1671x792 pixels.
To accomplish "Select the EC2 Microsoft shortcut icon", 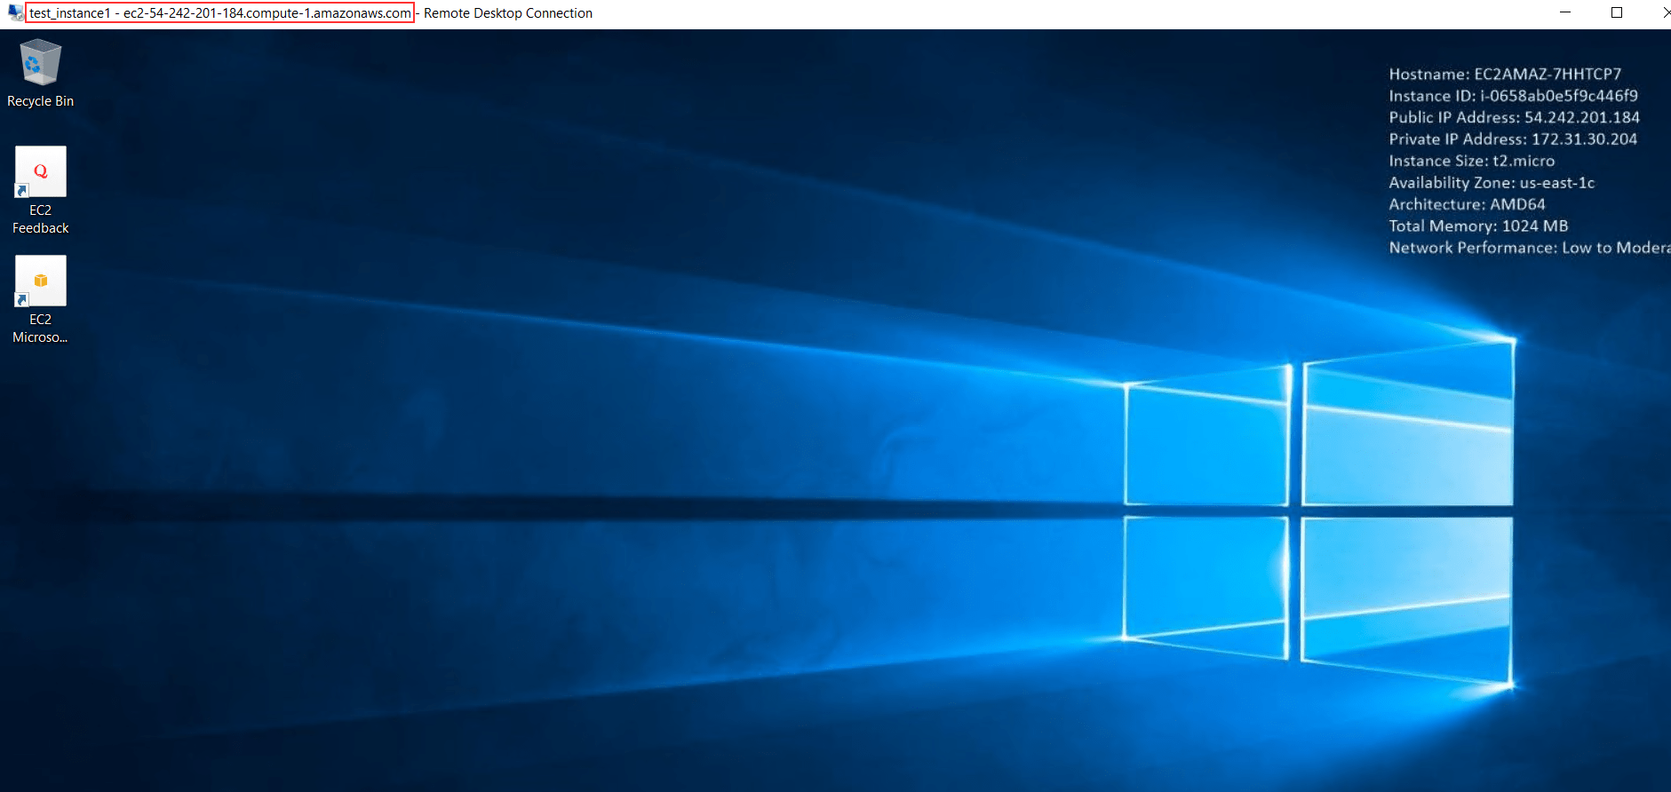I will (x=40, y=281).
